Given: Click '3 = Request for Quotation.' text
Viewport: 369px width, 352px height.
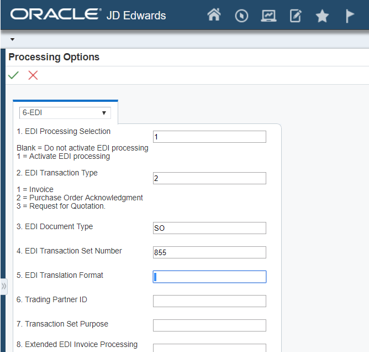Looking at the screenshot, I should pyautogui.click(x=61, y=206).
